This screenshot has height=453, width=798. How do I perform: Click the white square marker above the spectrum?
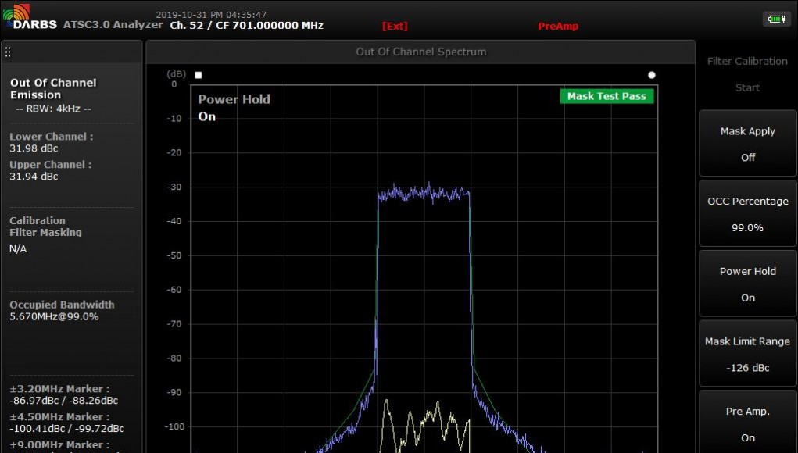pos(199,75)
